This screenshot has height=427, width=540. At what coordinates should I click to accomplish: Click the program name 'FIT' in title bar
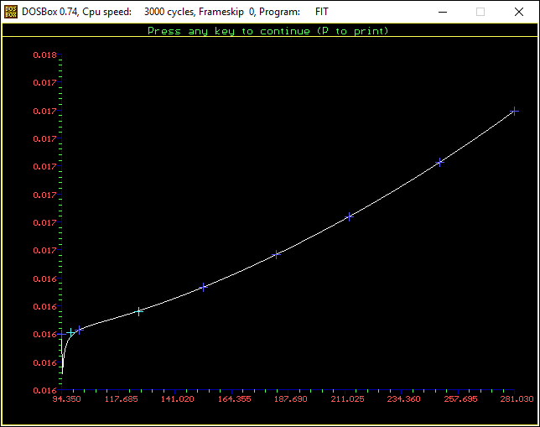click(324, 12)
